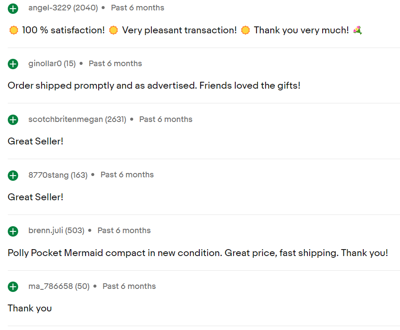Click "Past 6 months" beside brenn.juli

pos(124,231)
